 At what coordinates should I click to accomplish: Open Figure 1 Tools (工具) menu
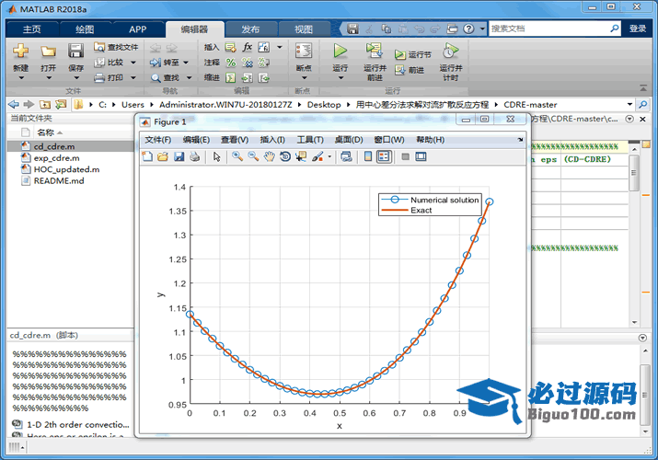[x=310, y=140]
